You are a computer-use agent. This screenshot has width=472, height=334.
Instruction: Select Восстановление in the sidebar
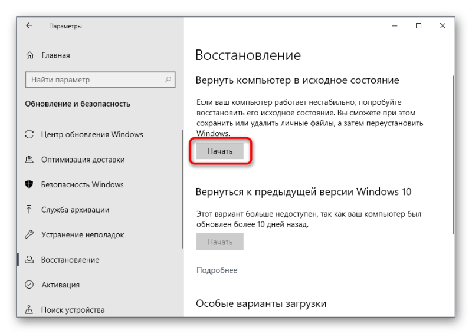tap(70, 260)
